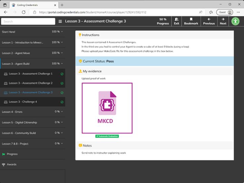
Task: Click the browser back arrow
Action: coord(6,12)
